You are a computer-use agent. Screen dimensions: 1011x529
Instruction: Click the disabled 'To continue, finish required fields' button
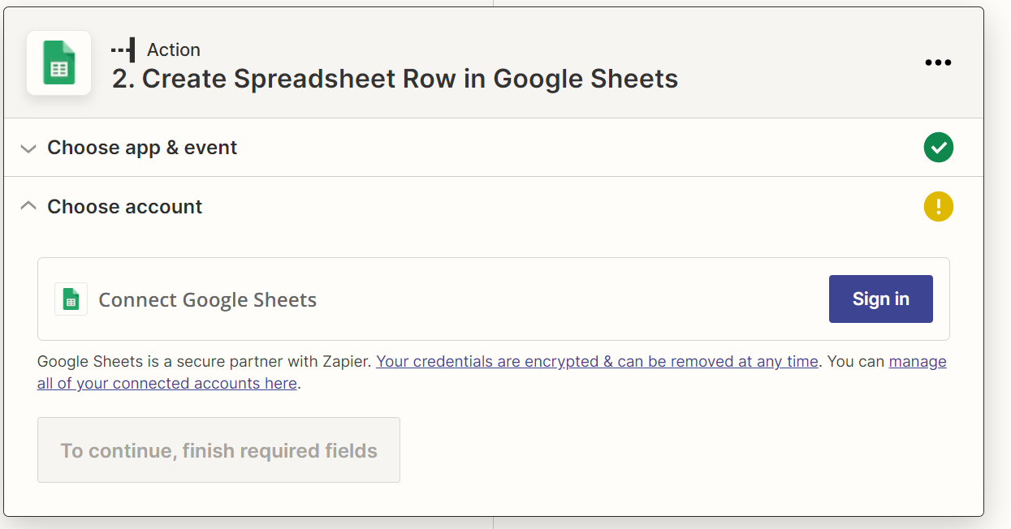[218, 450]
